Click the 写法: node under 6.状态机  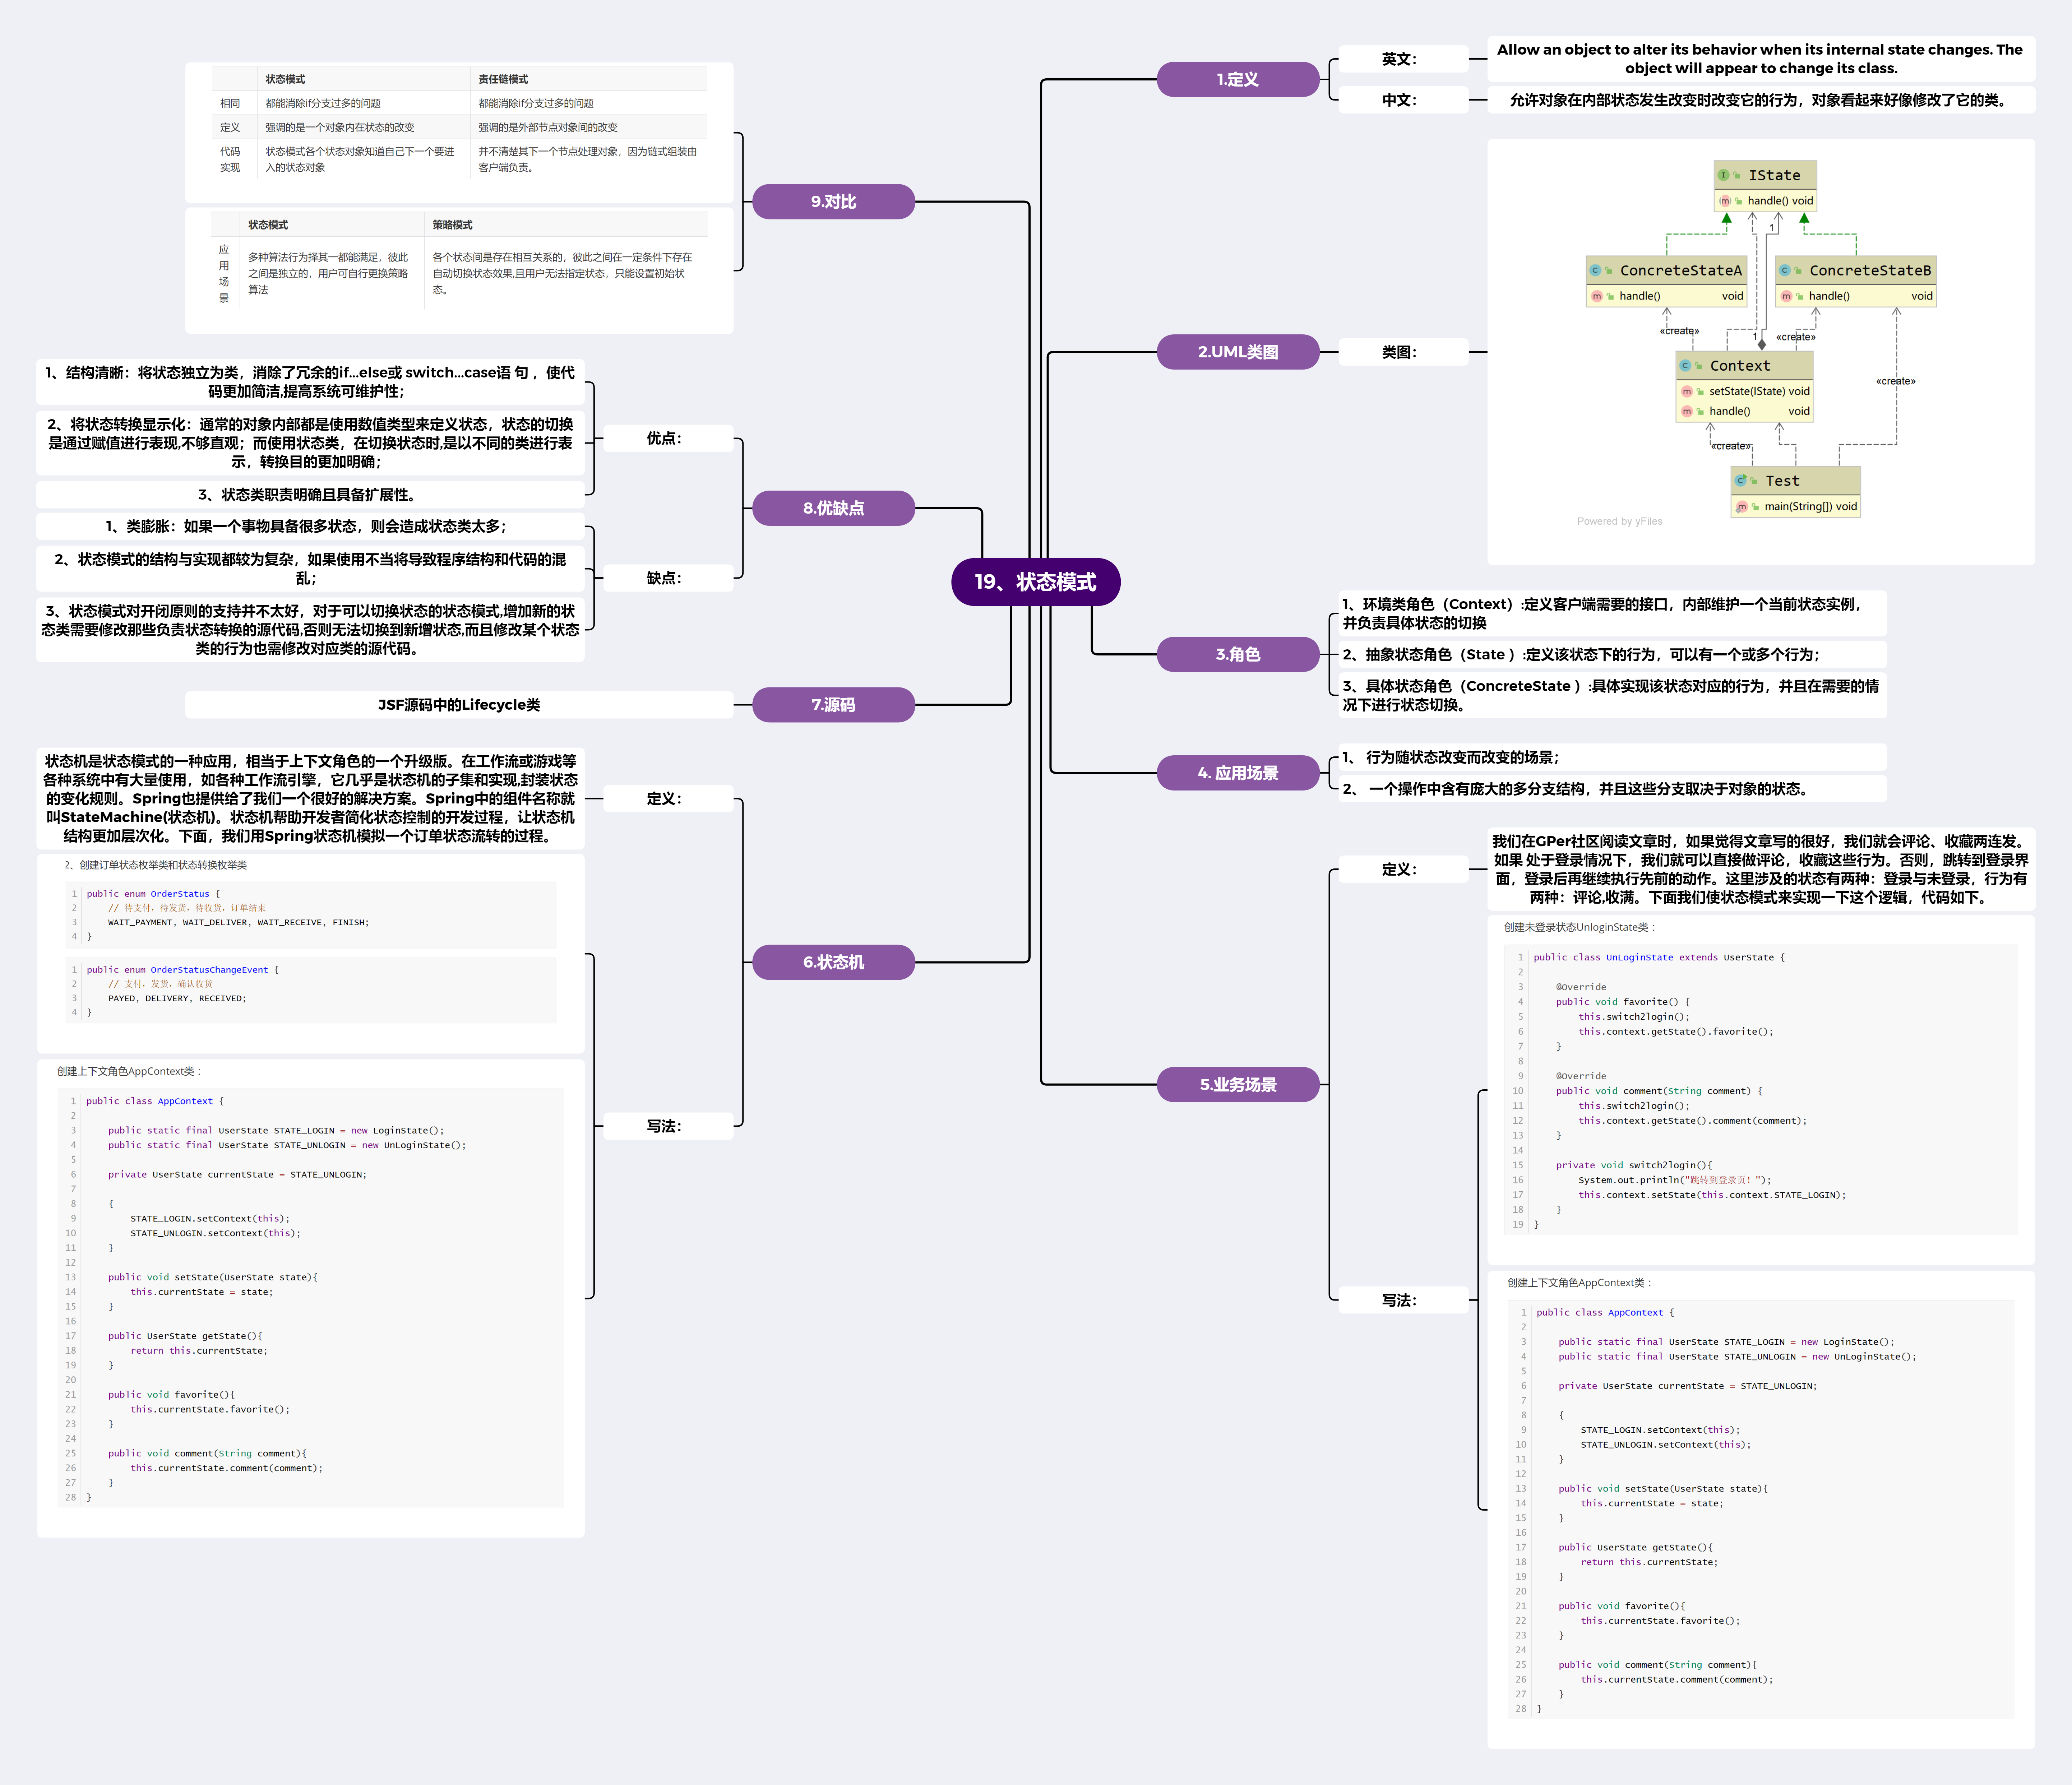tap(668, 1126)
